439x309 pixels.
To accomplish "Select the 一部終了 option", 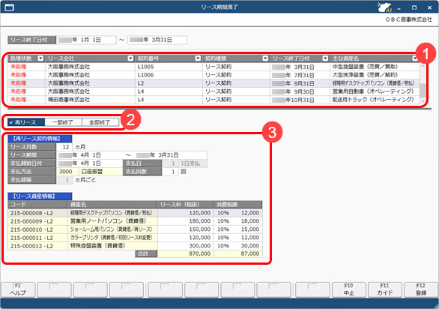I will click(63, 122).
